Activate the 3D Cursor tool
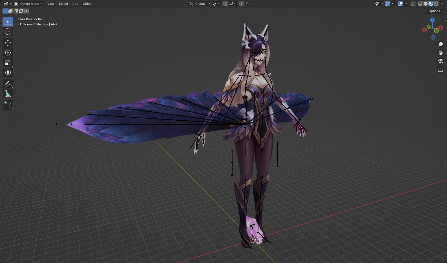447x263 pixels. pos(8,32)
